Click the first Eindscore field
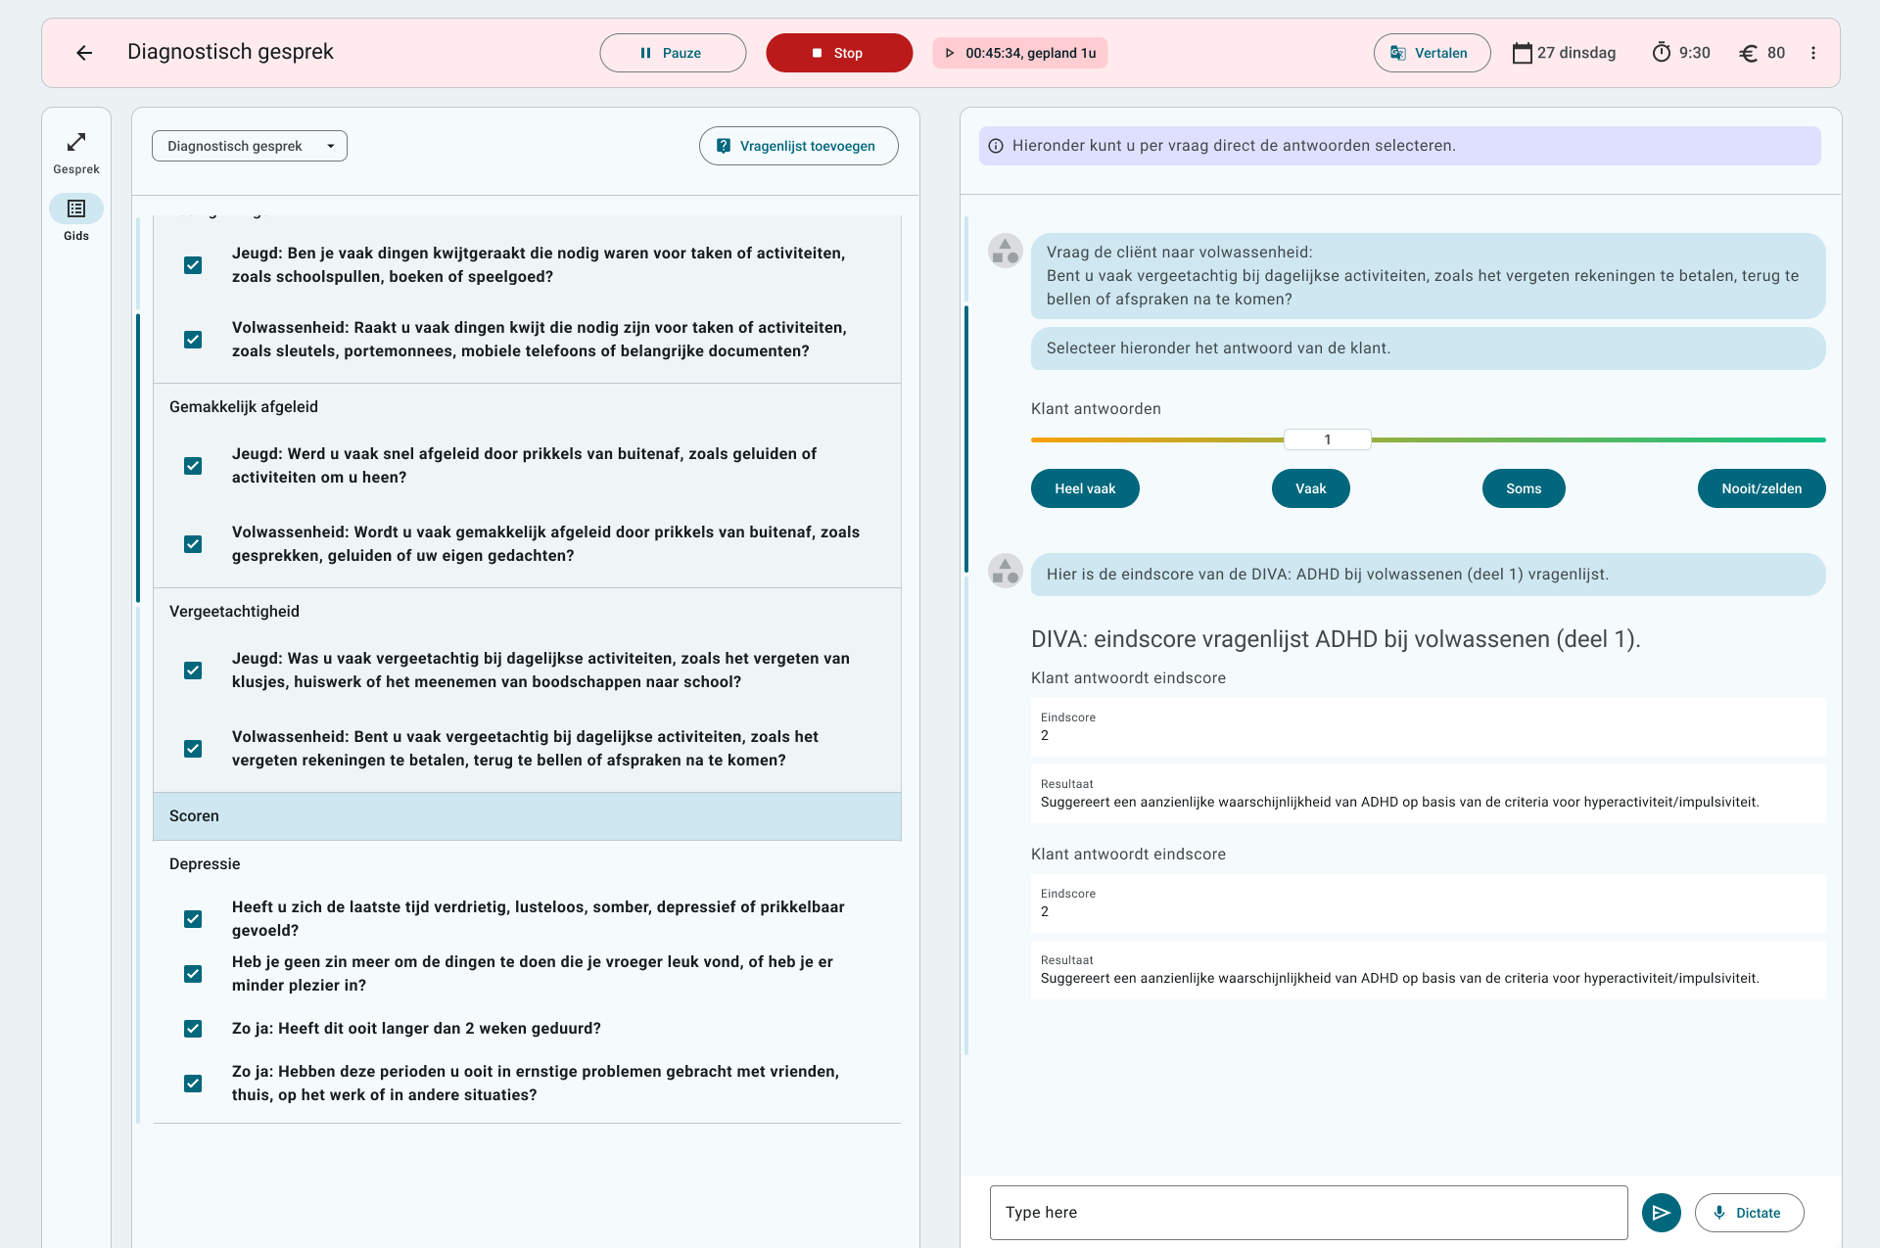The image size is (1880, 1248). pos(1428,727)
